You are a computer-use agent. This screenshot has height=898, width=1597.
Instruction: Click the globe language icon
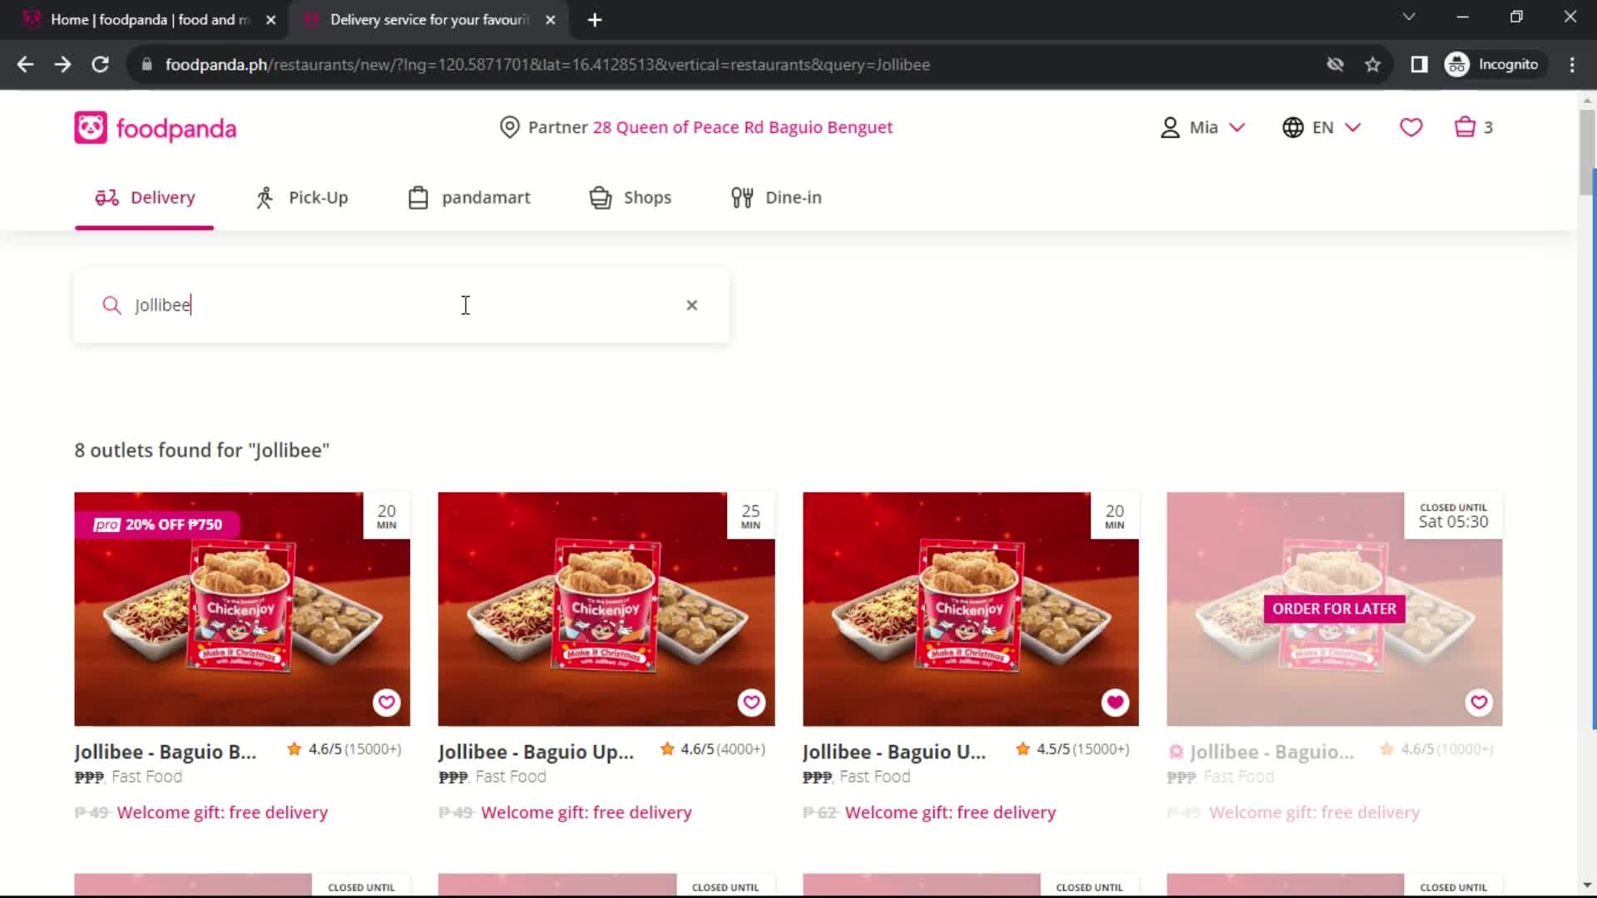point(1293,127)
